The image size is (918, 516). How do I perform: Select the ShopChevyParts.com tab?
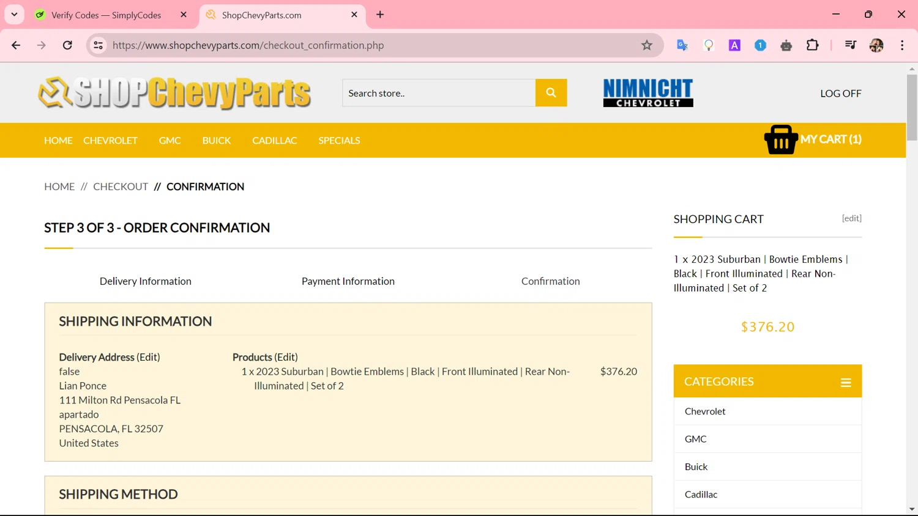pos(262,15)
